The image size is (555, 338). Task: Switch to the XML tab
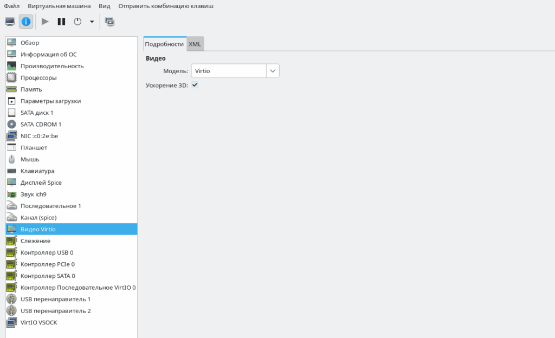pyautogui.click(x=195, y=44)
